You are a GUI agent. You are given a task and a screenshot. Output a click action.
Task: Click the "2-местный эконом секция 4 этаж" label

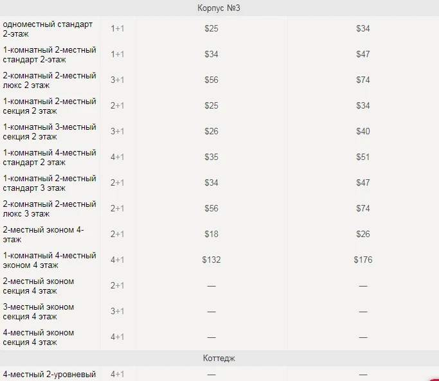click(x=39, y=286)
